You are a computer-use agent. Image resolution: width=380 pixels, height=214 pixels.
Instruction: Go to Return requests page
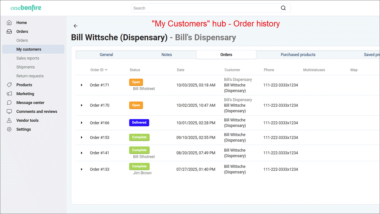pos(30,76)
